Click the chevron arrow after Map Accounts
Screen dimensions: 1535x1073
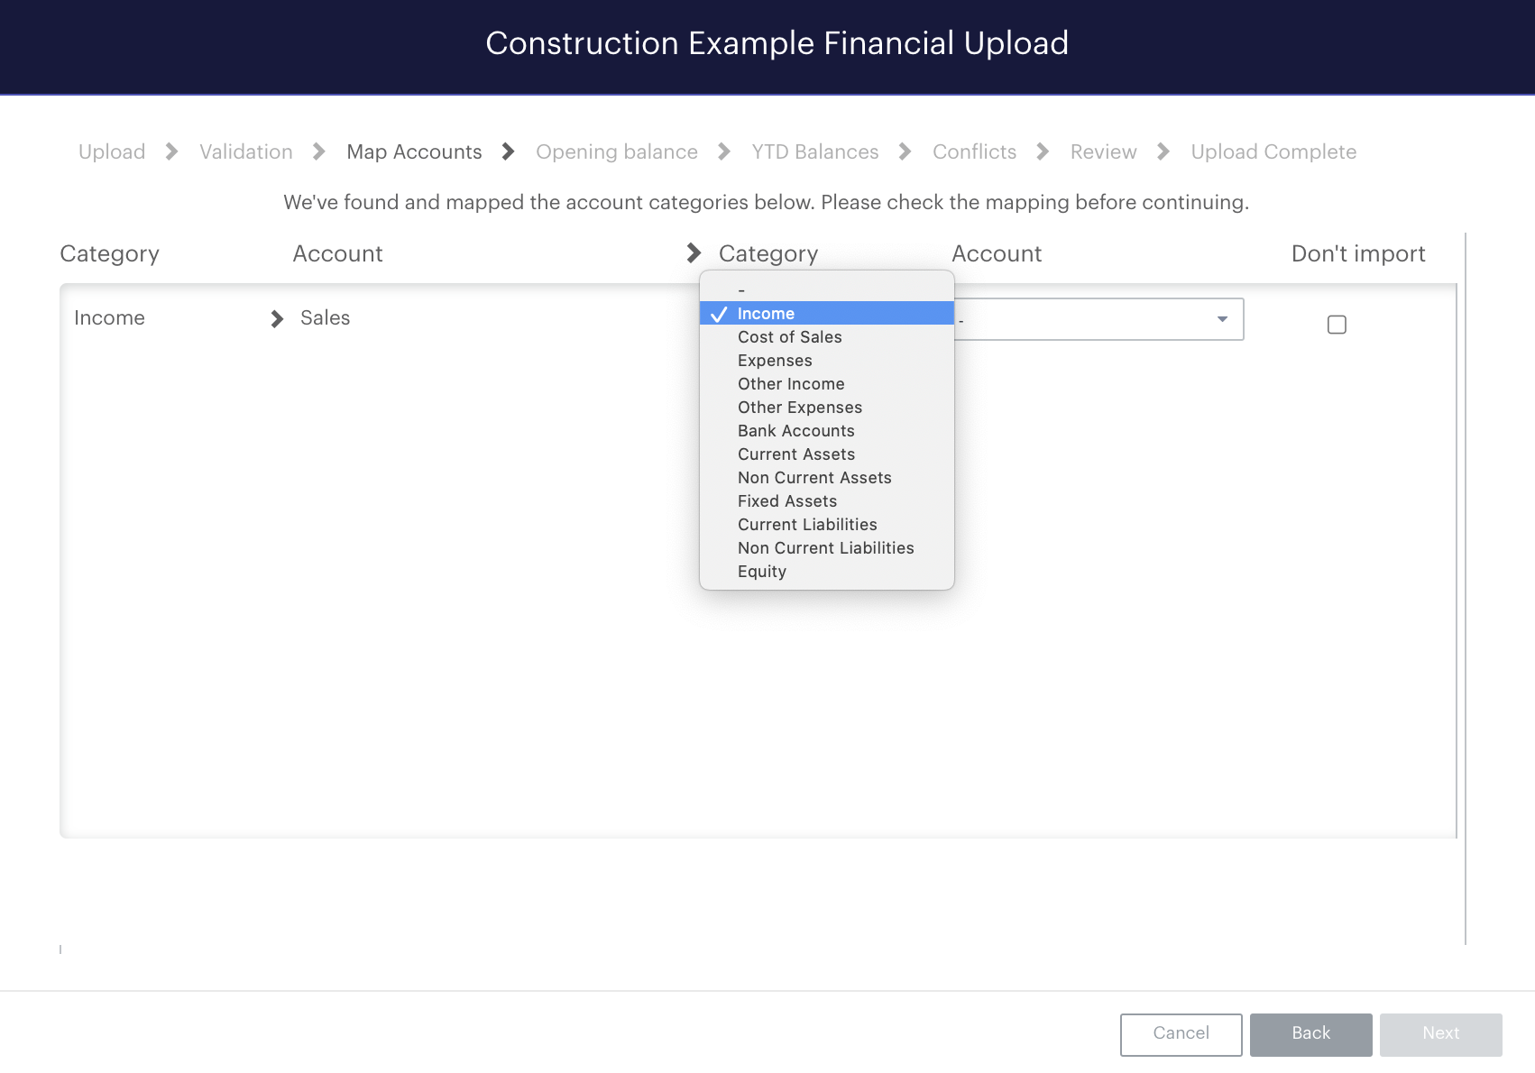point(508,151)
